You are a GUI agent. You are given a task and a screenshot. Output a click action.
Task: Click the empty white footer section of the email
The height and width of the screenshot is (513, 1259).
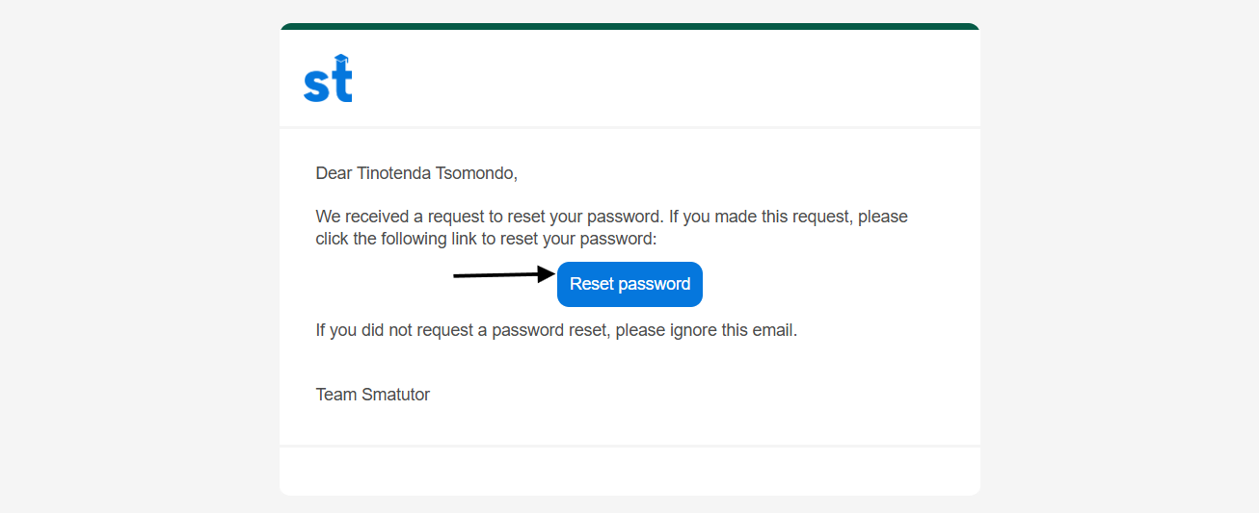(x=629, y=471)
